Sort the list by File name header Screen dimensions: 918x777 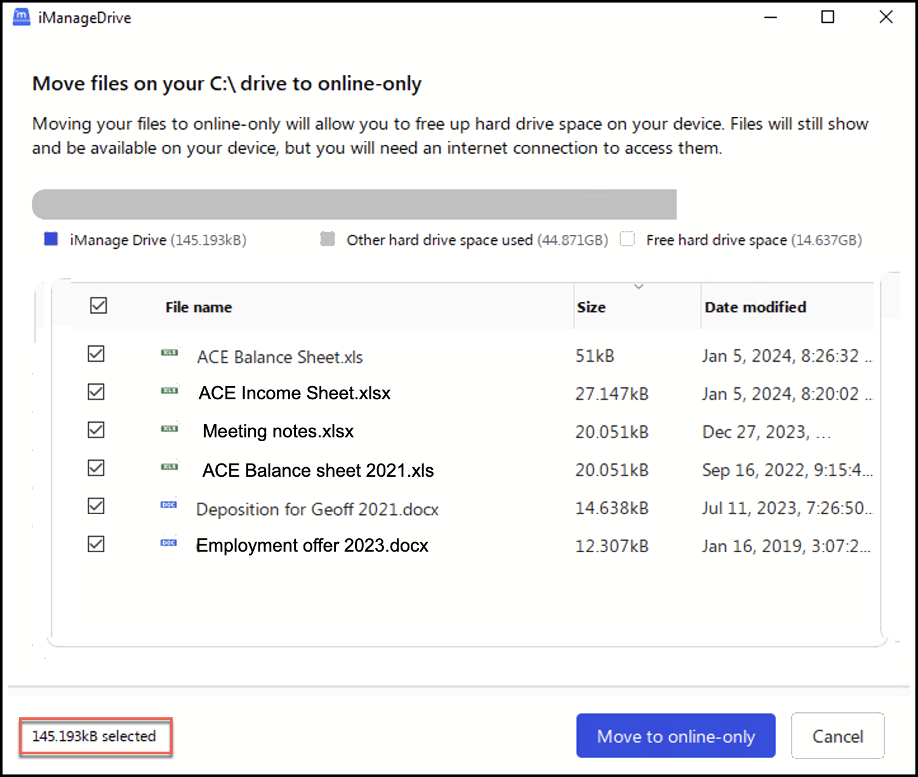pyautogui.click(x=198, y=307)
